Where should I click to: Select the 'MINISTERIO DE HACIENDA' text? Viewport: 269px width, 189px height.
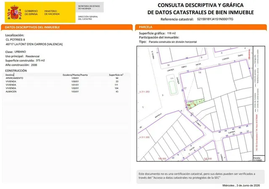[x=52, y=13]
